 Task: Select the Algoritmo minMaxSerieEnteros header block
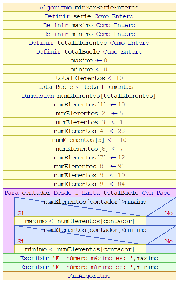click(89, 7)
